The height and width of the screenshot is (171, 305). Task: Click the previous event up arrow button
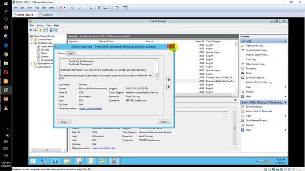(169, 80)
